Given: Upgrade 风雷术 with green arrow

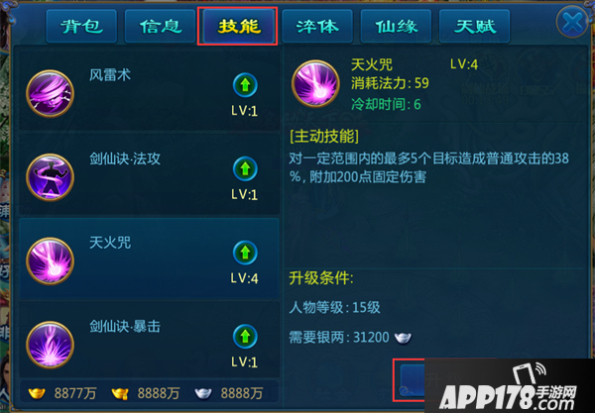Looking at the screenshot, I should tap(245, 85).
